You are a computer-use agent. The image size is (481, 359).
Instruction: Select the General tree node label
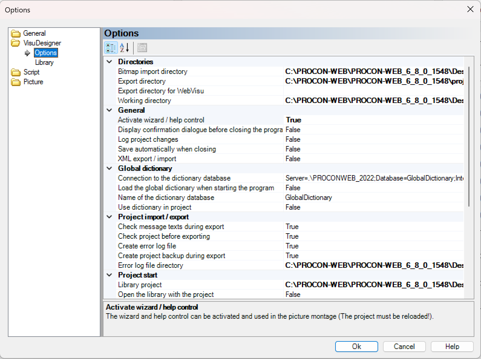(x=34, y=33)
